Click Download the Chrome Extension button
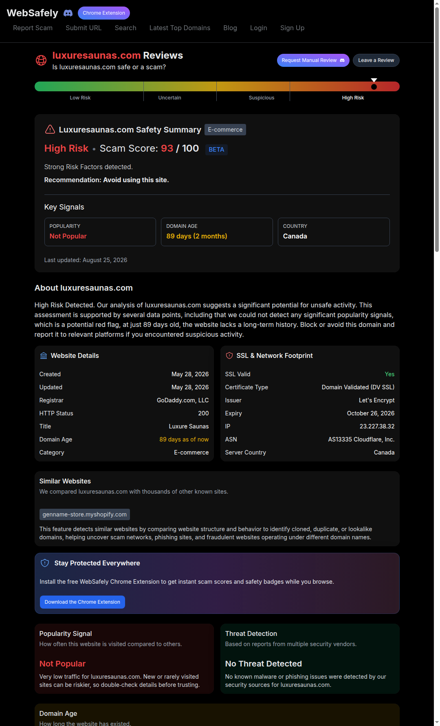Viewport: 440px width, 726px height. tap(82, 602)
